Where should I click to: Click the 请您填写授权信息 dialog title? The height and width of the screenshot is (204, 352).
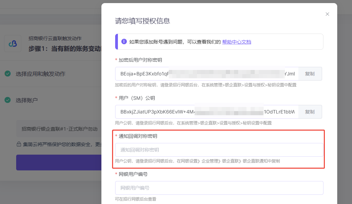coord(142,21)
